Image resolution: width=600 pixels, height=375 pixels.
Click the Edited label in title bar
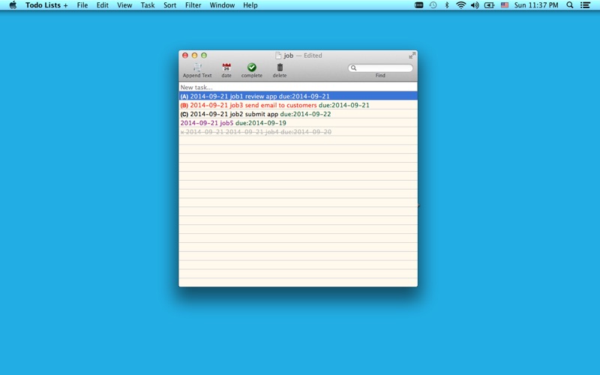pyautogui.click(x=313, y=55)
